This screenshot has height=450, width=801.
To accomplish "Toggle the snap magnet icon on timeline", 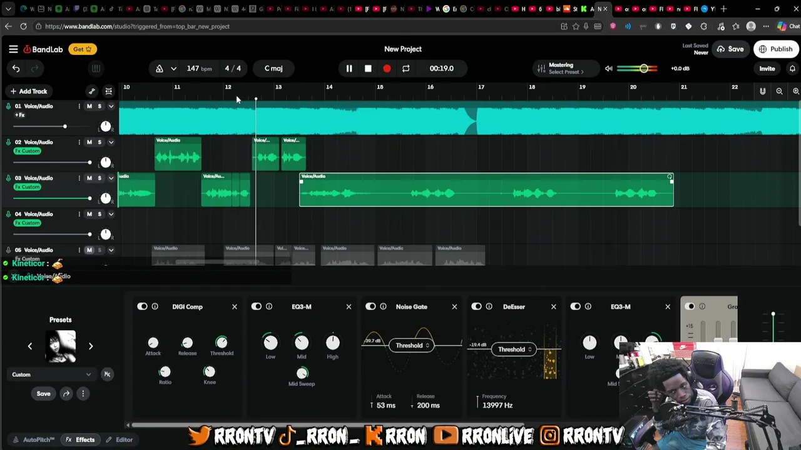I will (x=762, y=91).
